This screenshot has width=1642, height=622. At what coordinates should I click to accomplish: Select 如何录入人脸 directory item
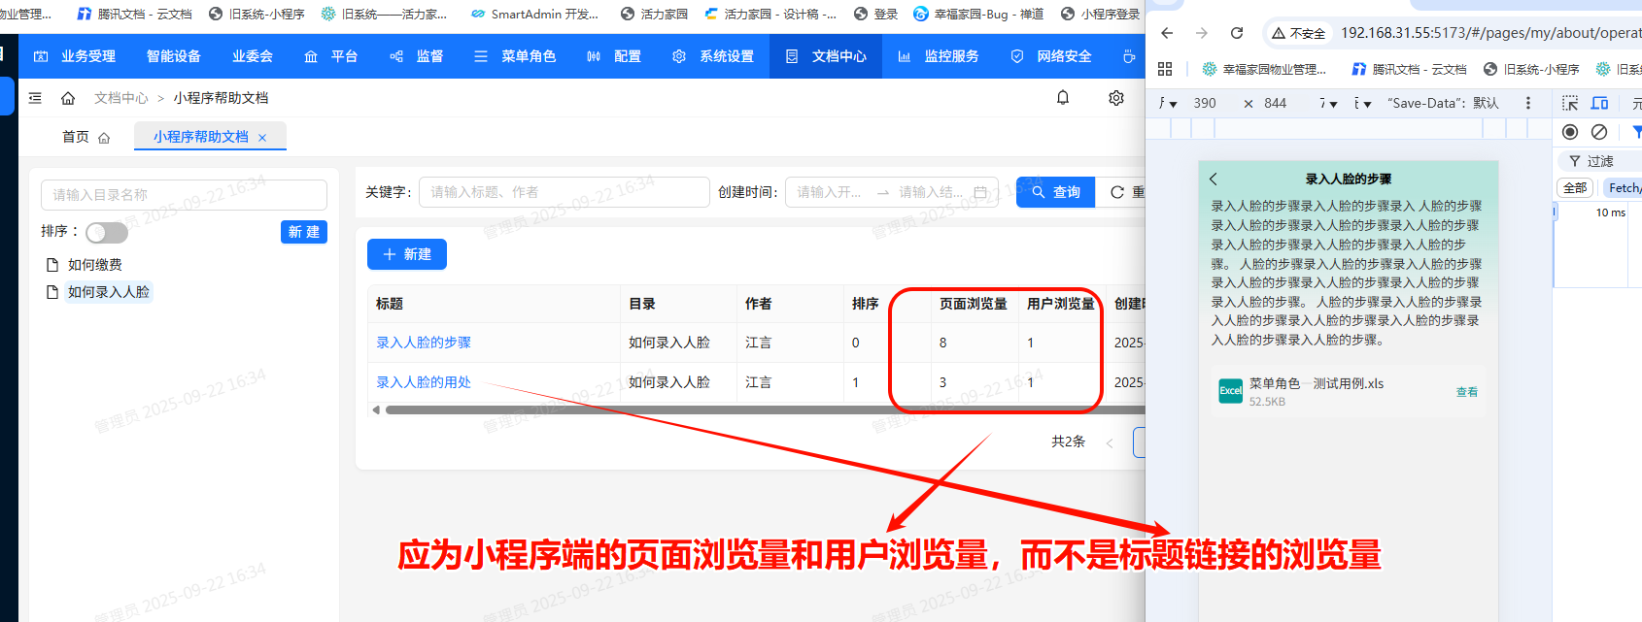pyautogui.click(x=109, y=292)
